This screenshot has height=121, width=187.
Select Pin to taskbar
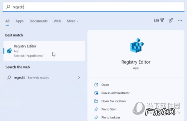click(x=111, y=118)
